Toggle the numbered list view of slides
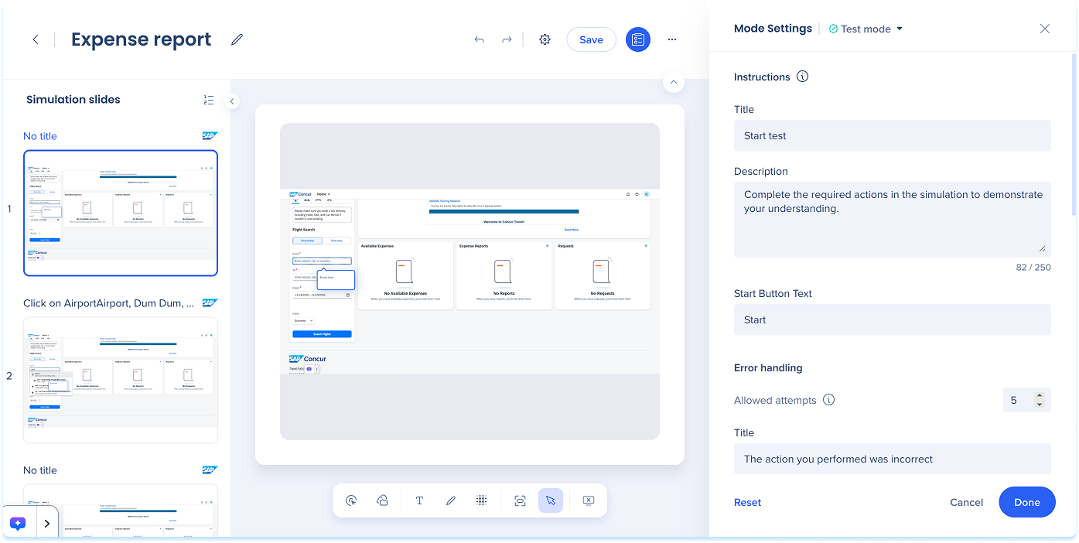The image size is (1079, 543). (x=209, y=100)
